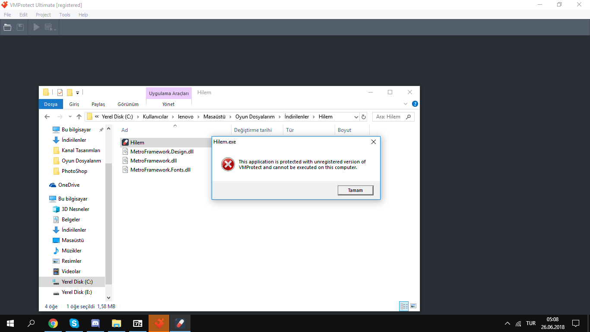Image resolution: width=590 pixels, height=332 pixels.
Task: Click the magnifier icon in the search box
Action: (x=409, y=117)
